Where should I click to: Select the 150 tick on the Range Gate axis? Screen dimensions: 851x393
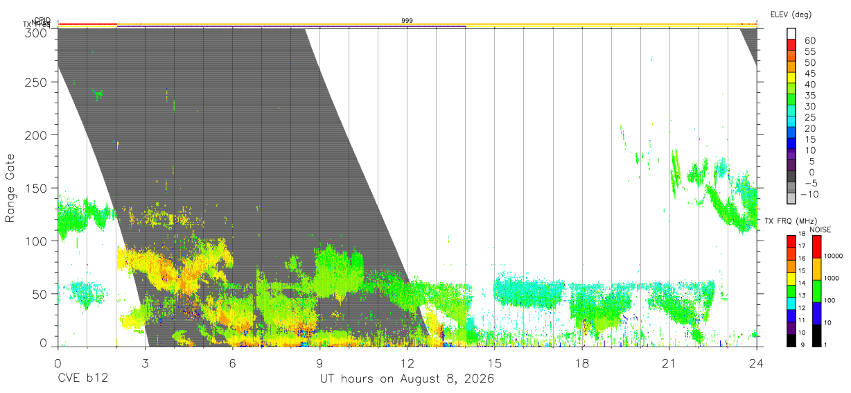[x=36, y=188]
